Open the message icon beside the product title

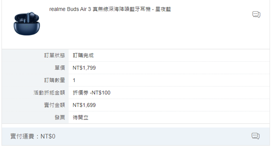point(256,15)
